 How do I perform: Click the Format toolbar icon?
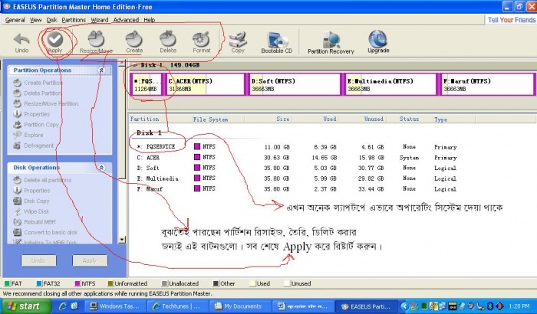(x=201, y=42)
